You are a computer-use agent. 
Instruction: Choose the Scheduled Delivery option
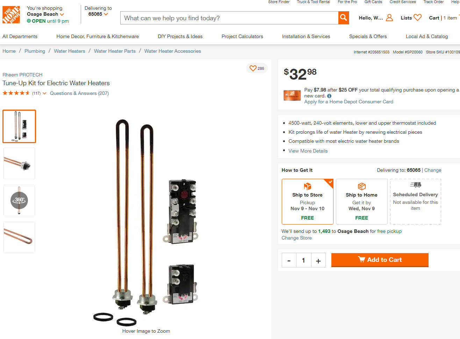[x=416, y=201]
